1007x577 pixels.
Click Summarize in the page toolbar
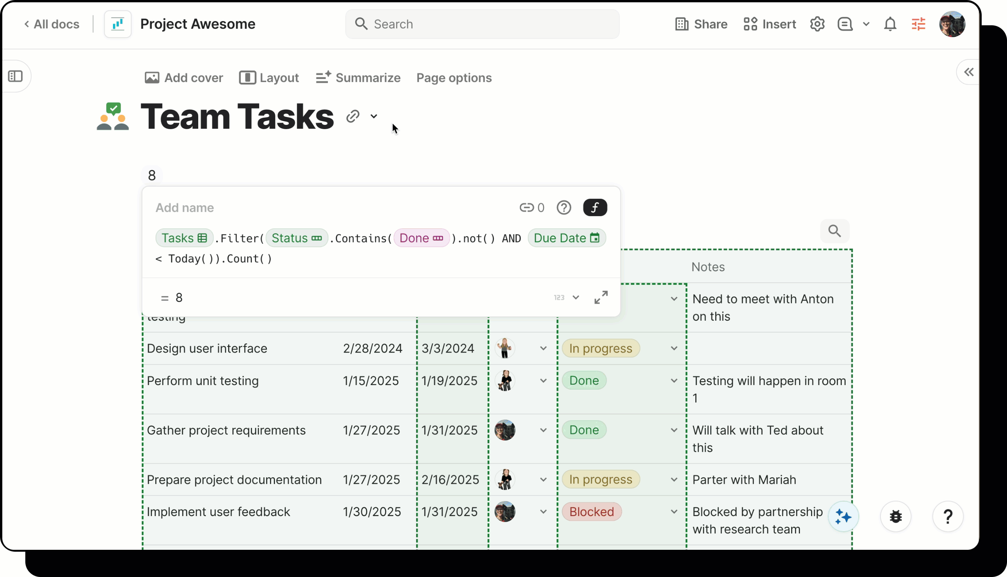tap(358, 78)
